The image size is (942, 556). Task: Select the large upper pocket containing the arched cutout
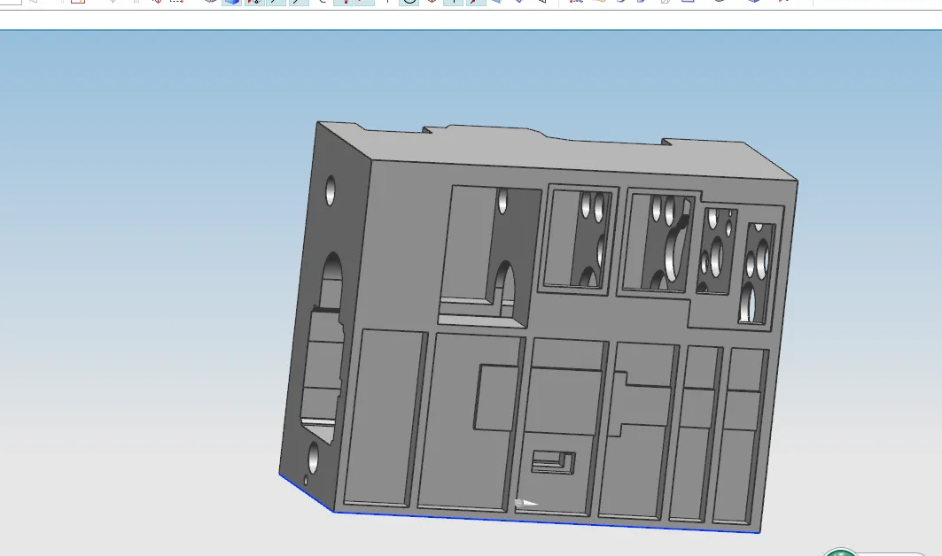click(490, 257)
